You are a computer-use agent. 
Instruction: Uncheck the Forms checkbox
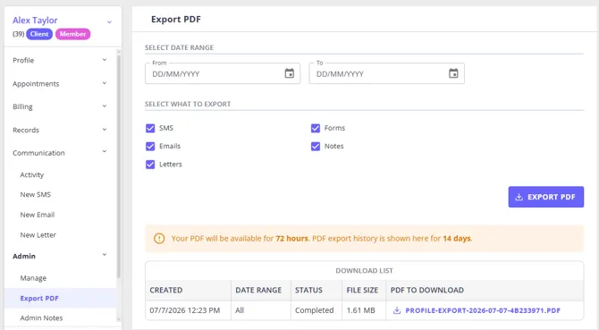click(316, 128)
